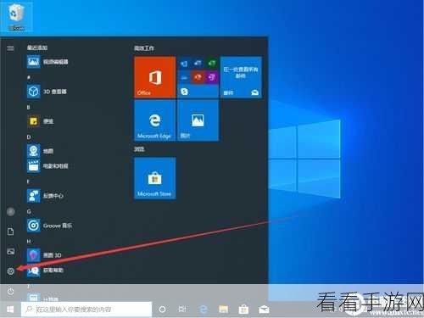
Task: Open OneNote in the Office folder tile
Action: pos(212,77)
